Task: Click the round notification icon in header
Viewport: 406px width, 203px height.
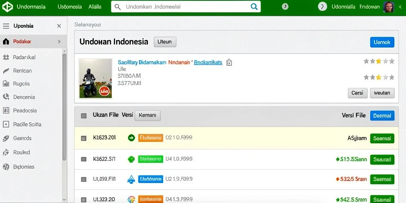Action: coord(285,7)
